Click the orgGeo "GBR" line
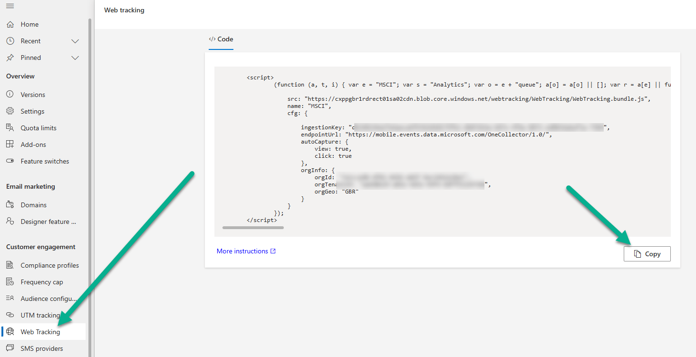The image size is (696, 357). pyautogui.click(x=337, y=192)
